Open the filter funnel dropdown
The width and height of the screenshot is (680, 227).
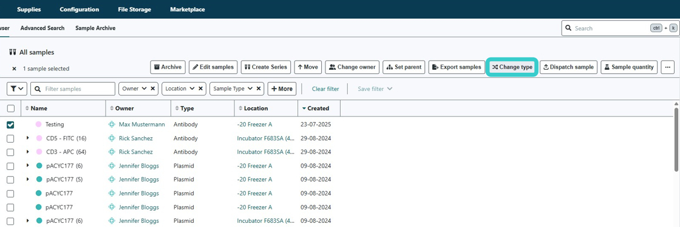18,89
